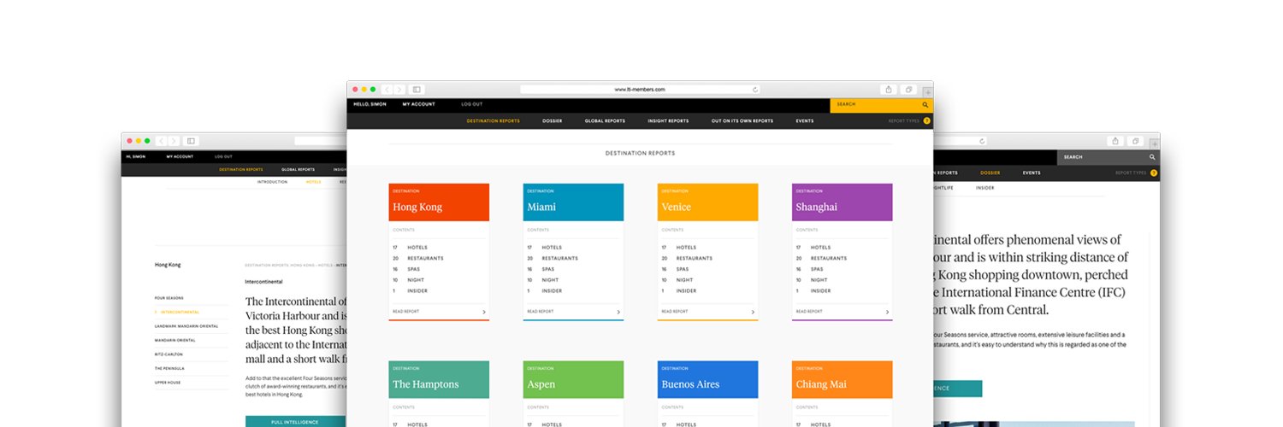Open the Buenos Aires destination card header

click(707, 379)
